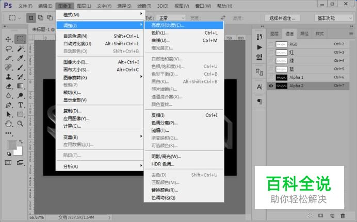This screenshot has width=357, height=222.
Task: Toggle Quick Mask mode
Action: [x=8, y=162]
